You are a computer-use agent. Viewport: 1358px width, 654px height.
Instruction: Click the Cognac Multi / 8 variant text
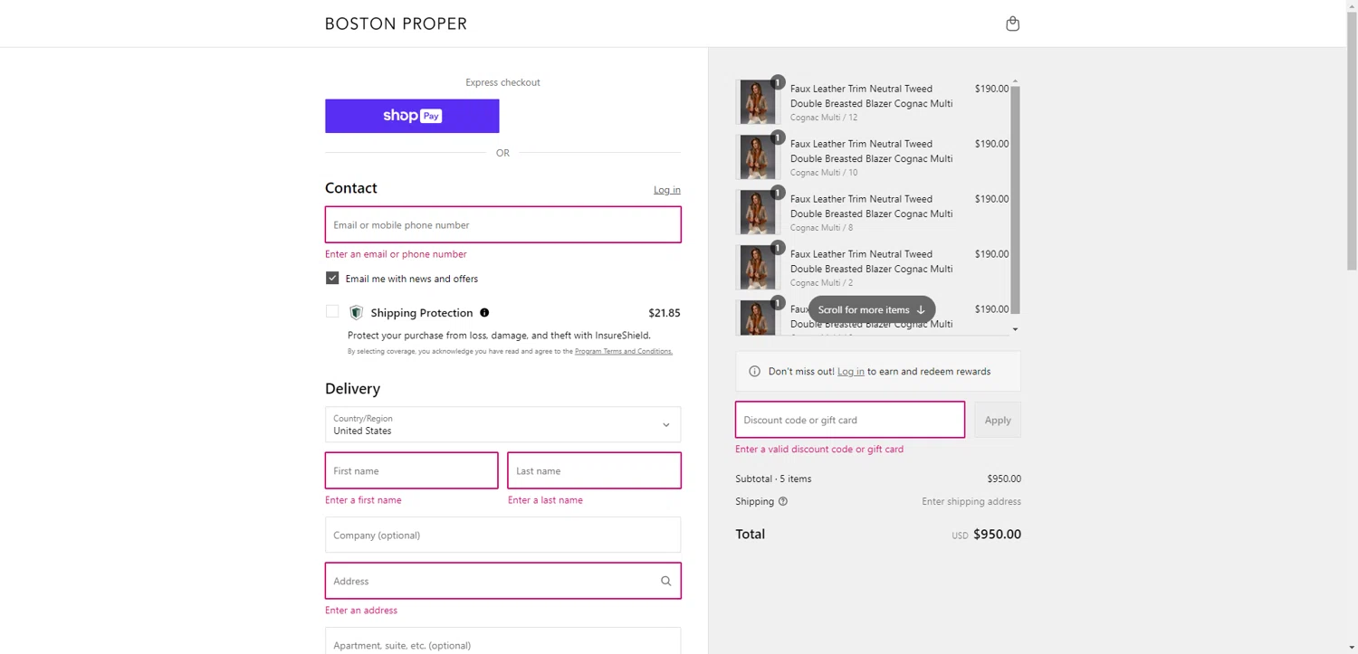(x=821, y=228)
